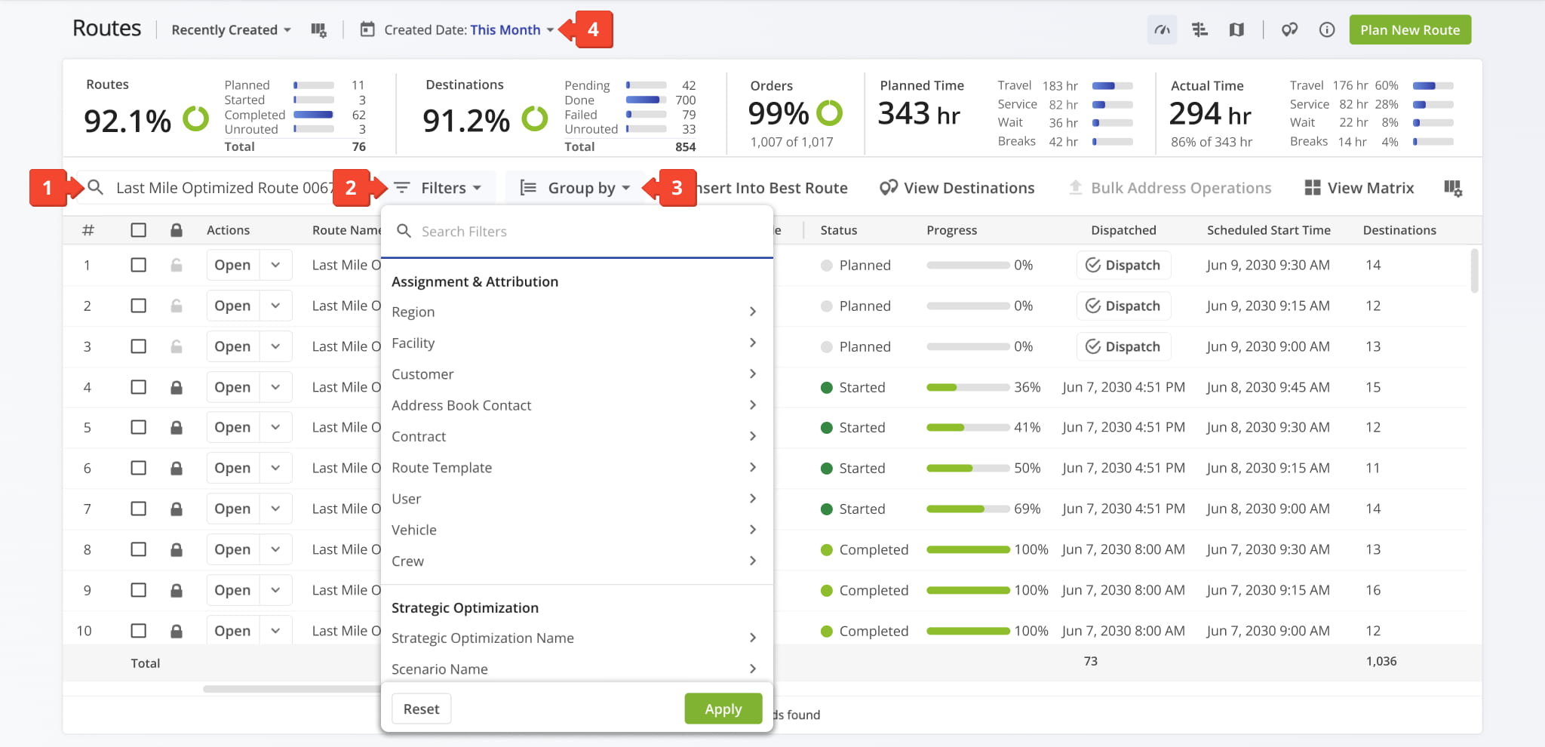The height and width of the screenshot is (747, 1545).
Task: Open the map view icon in the header
Action: coord(1236,30)
